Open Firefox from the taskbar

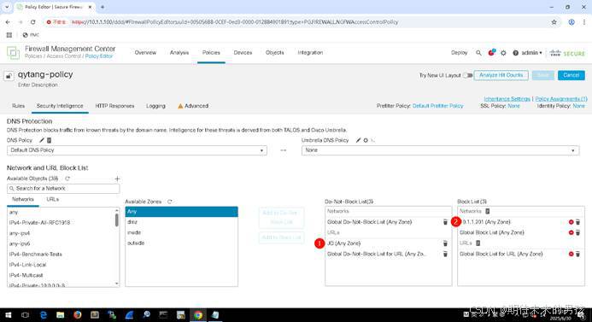click(x=78, y=315)
